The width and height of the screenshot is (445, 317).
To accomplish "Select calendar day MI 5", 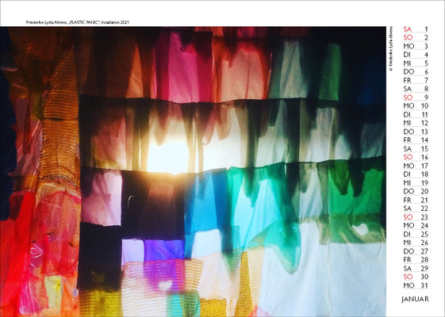I will point(416,63).
